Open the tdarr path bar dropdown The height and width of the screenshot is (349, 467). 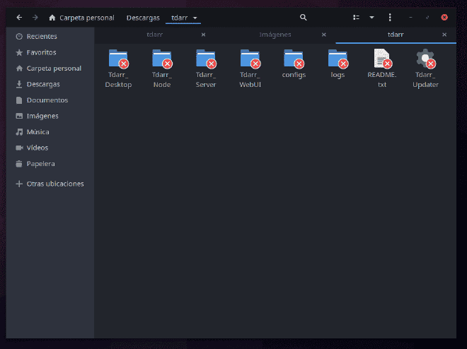click(x=195, y=18)
